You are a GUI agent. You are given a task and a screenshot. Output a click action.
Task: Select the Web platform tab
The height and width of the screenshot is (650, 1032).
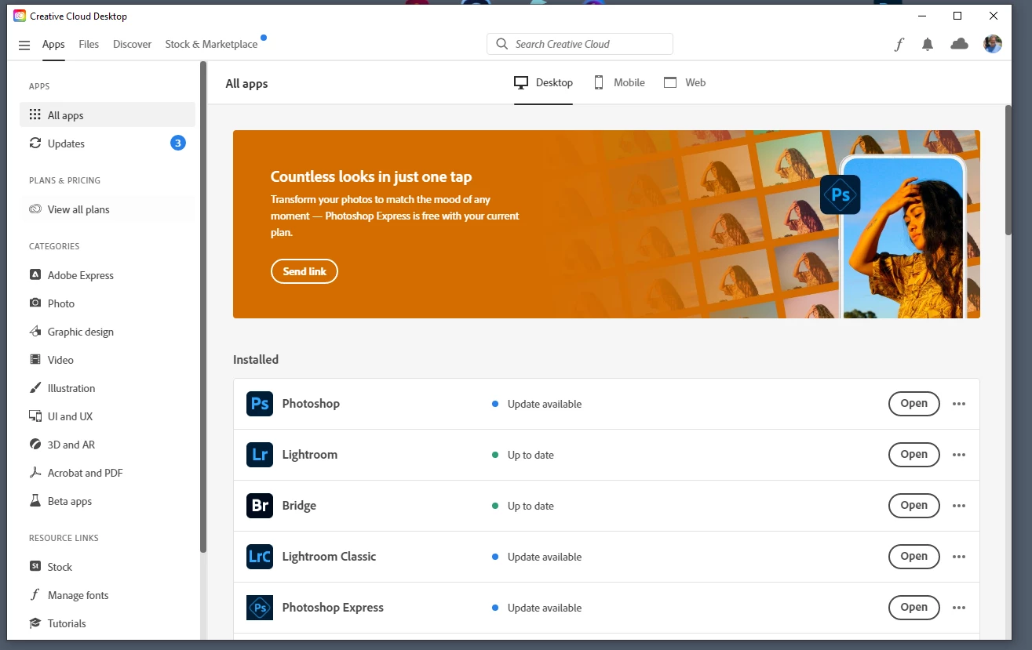(x=685, y=82)
